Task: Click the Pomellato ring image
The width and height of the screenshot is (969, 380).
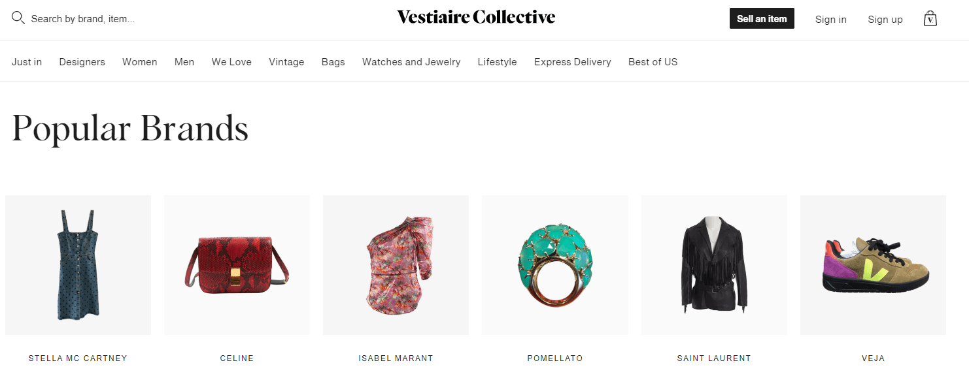Action: tap(554, 264)
